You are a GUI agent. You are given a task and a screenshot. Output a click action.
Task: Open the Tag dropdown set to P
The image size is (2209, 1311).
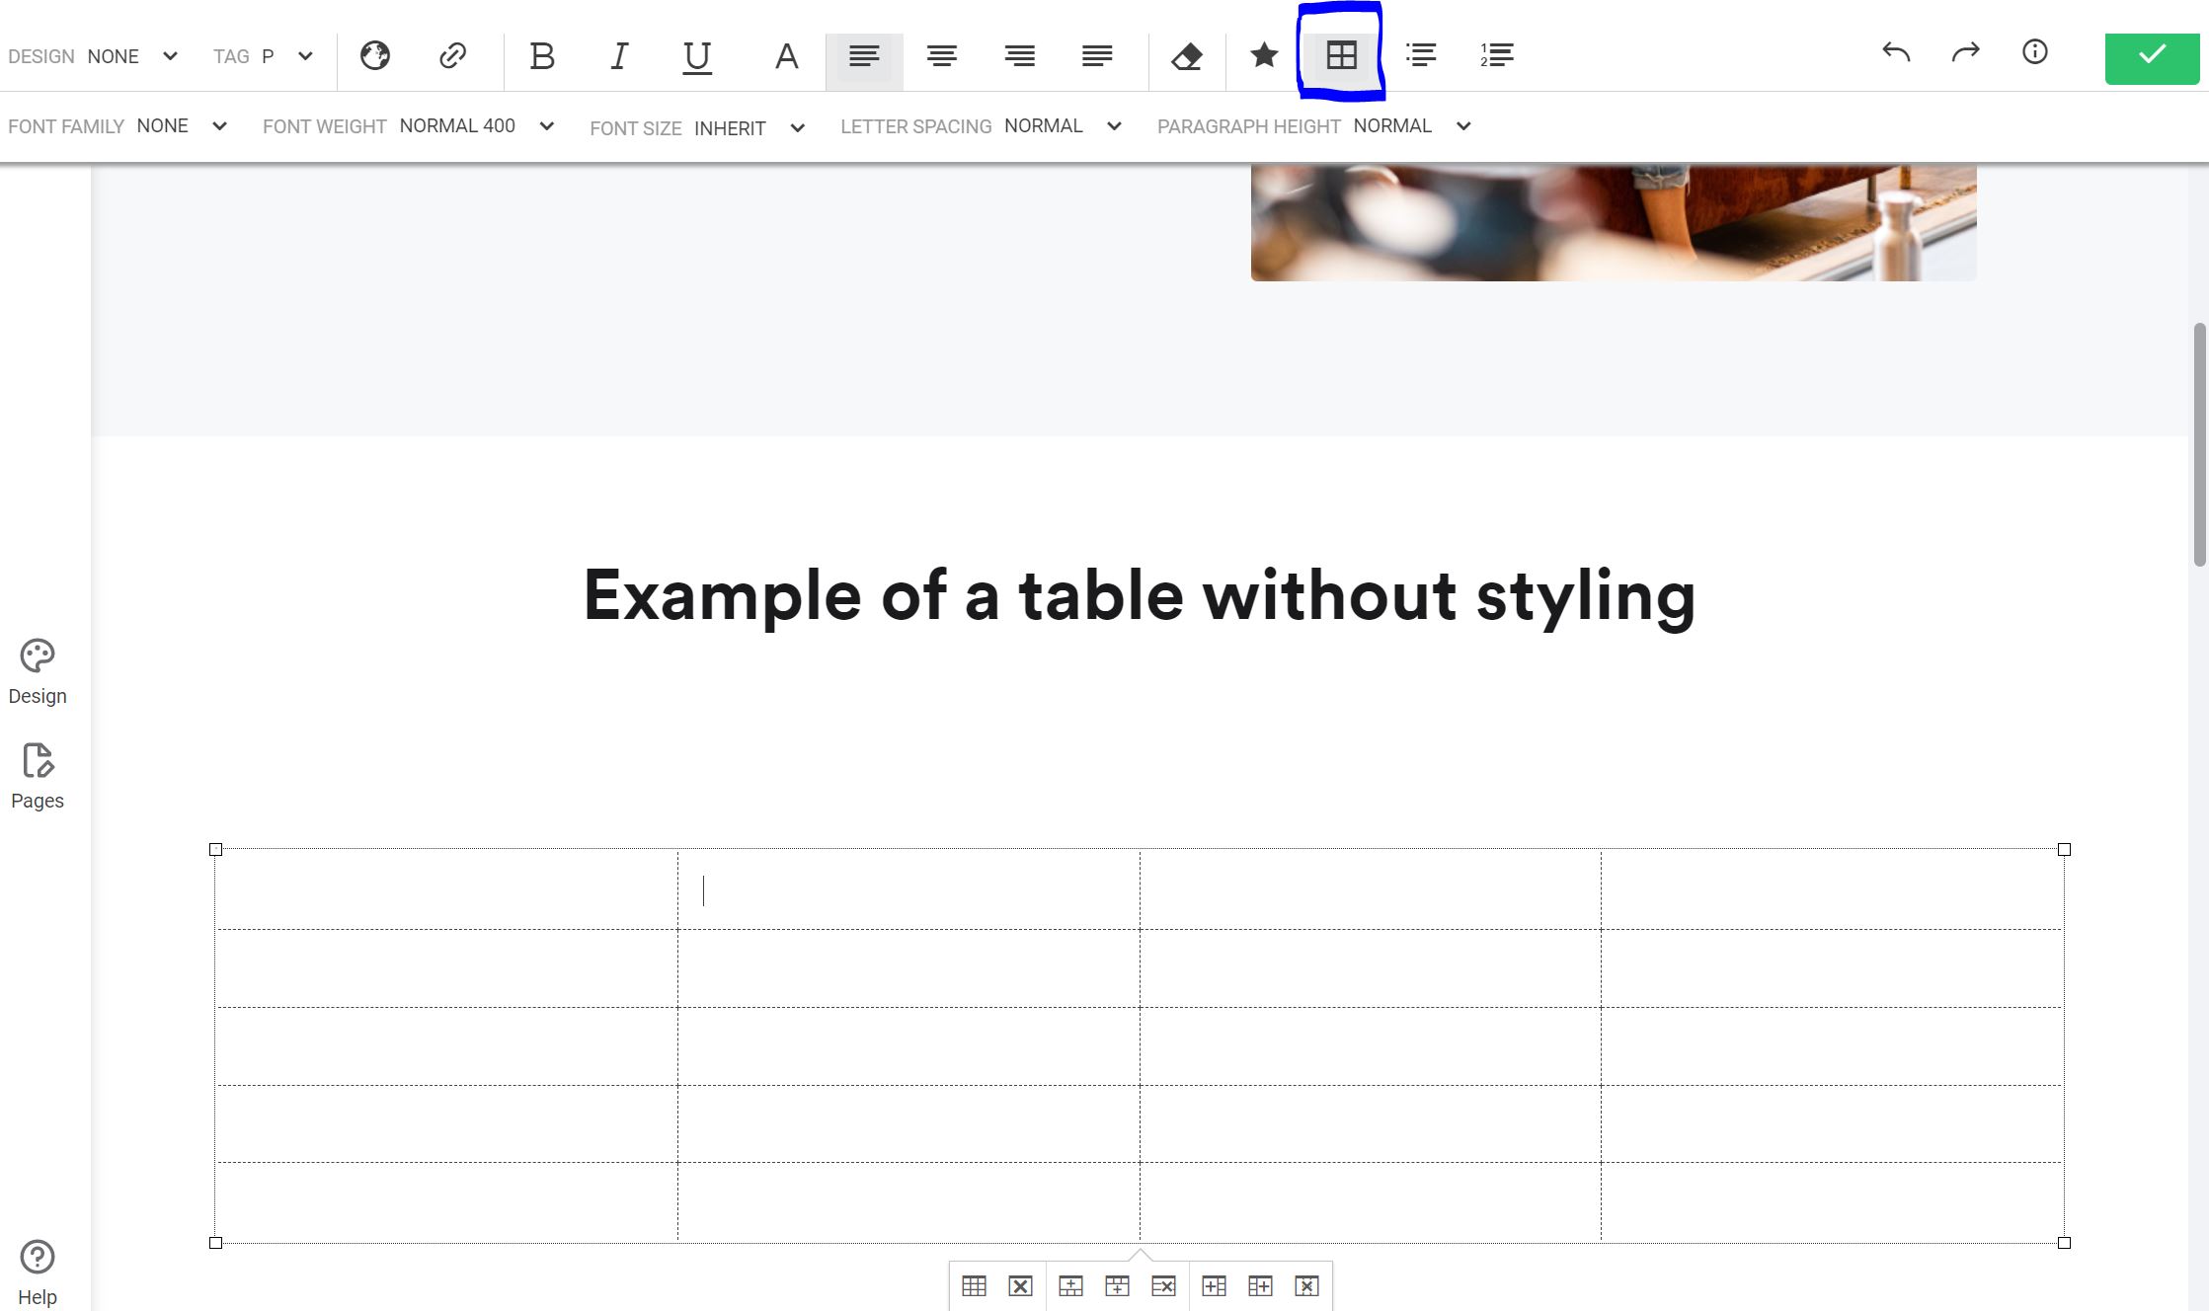click(263, 56)
